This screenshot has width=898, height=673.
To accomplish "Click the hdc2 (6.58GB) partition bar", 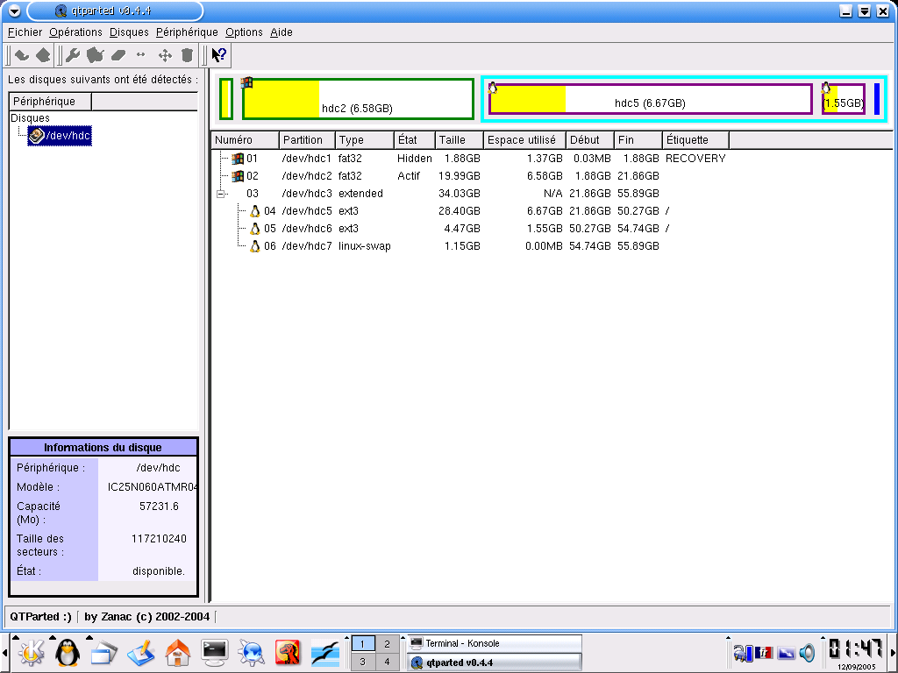I will coord(358,99).
